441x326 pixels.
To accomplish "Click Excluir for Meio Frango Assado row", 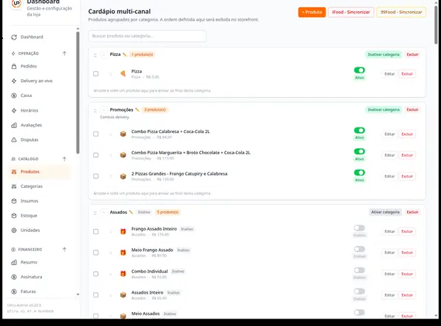I will tap(407, 253).
